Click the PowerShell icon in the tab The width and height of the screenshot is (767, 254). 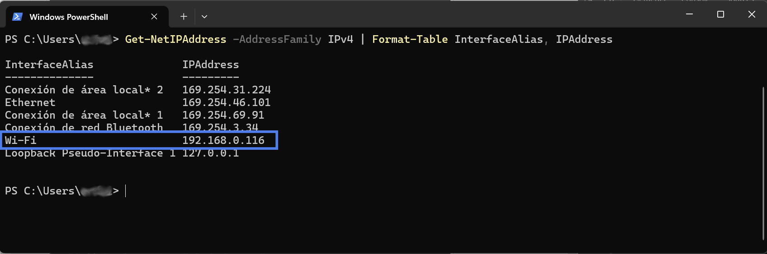[17, 17]
